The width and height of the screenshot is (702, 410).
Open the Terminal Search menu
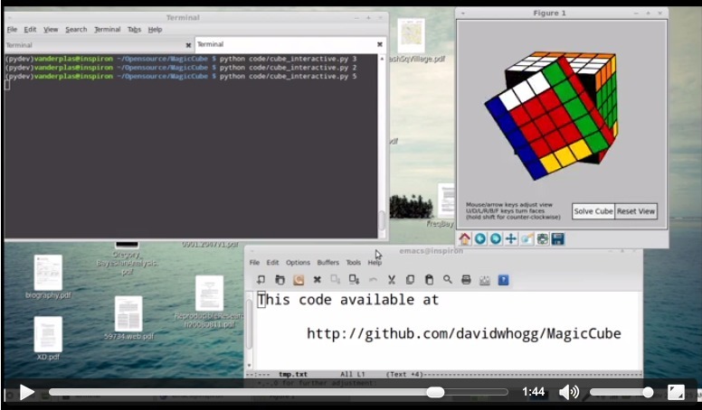76,30
